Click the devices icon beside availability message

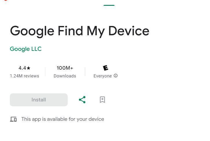click(13, 119)
